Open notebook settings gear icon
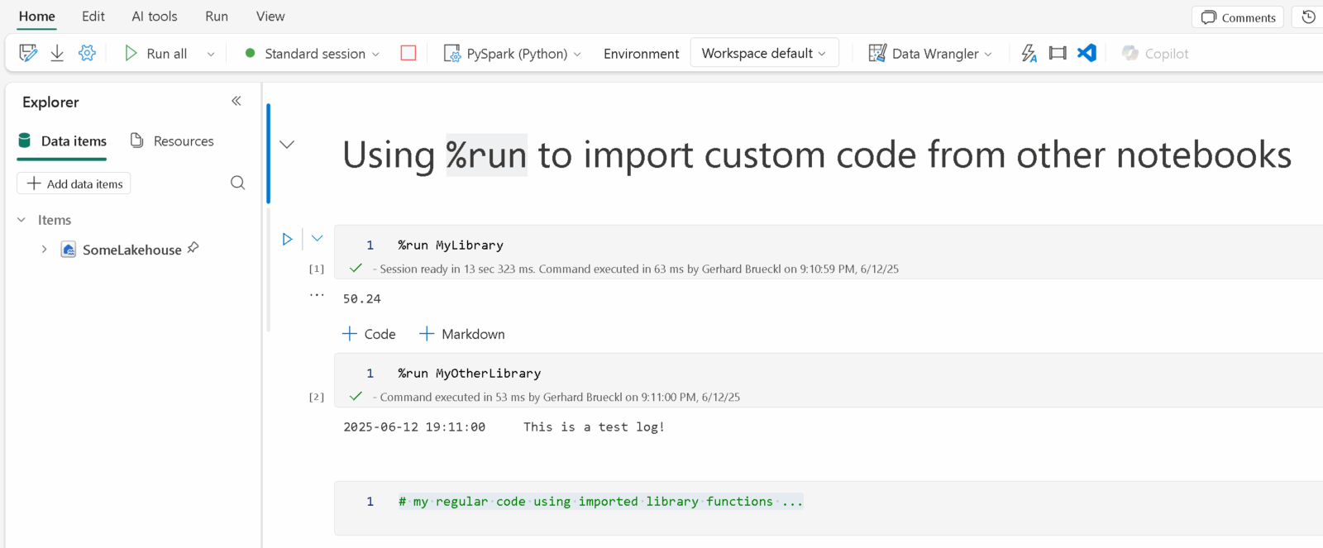 (87, 54)
